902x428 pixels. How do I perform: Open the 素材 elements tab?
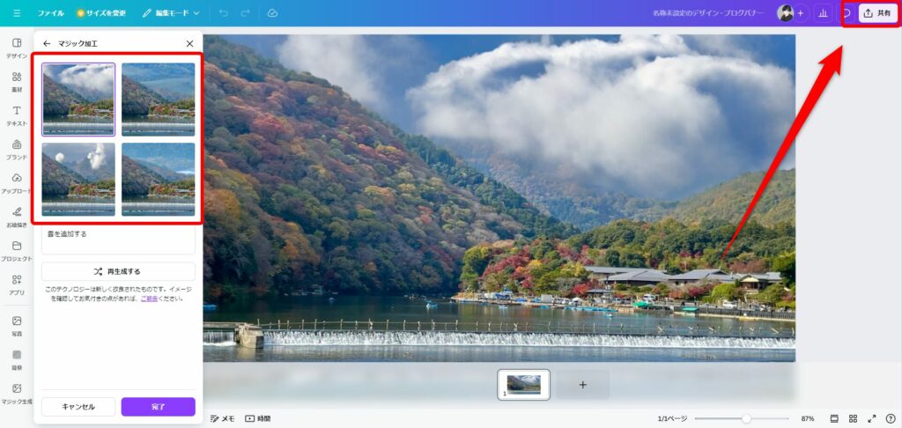pos(17,82)
